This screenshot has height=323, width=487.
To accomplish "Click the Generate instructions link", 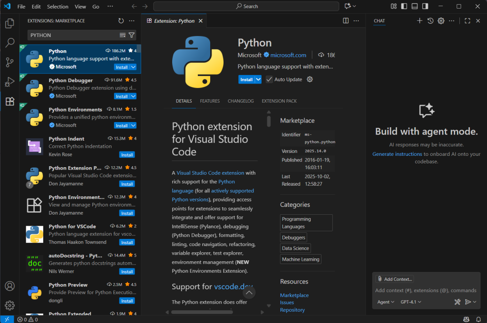I will tap(397, 154).
